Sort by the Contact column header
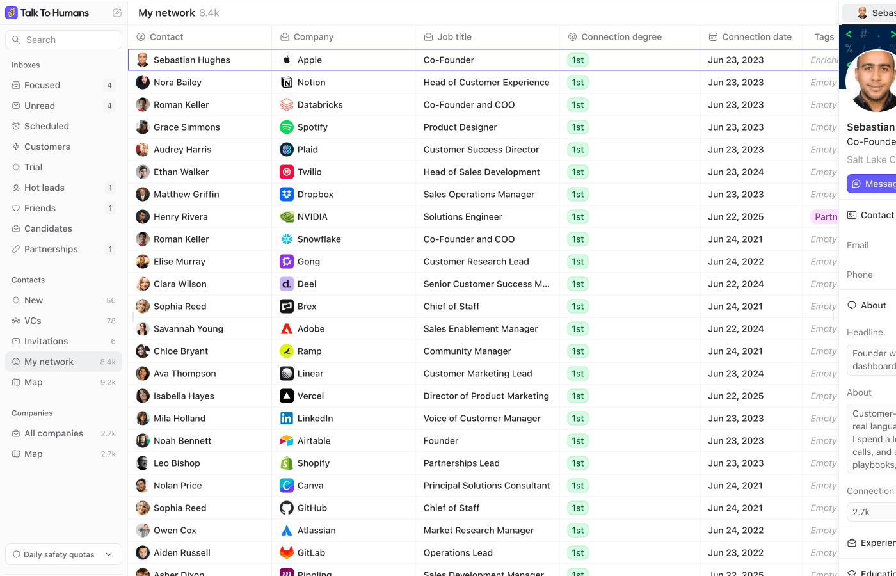This screenshot has height=576, width=896. point(200,37)
